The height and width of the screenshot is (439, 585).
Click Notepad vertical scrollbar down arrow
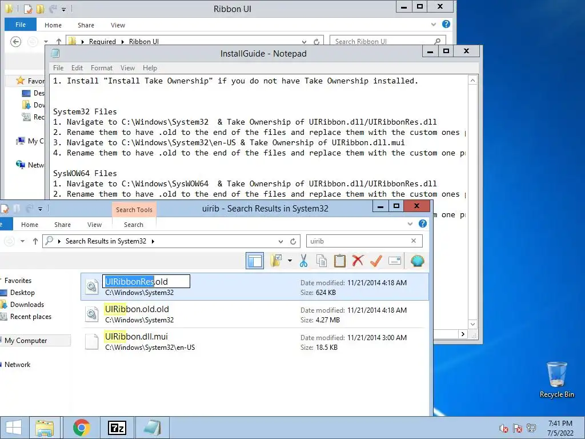[x=472, y=324]
